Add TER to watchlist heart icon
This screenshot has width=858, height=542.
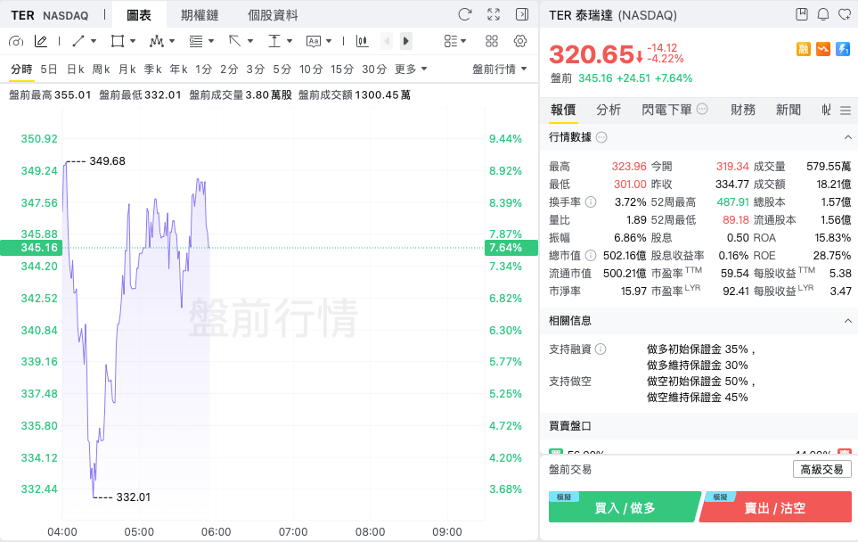click(x=845, y=14)
